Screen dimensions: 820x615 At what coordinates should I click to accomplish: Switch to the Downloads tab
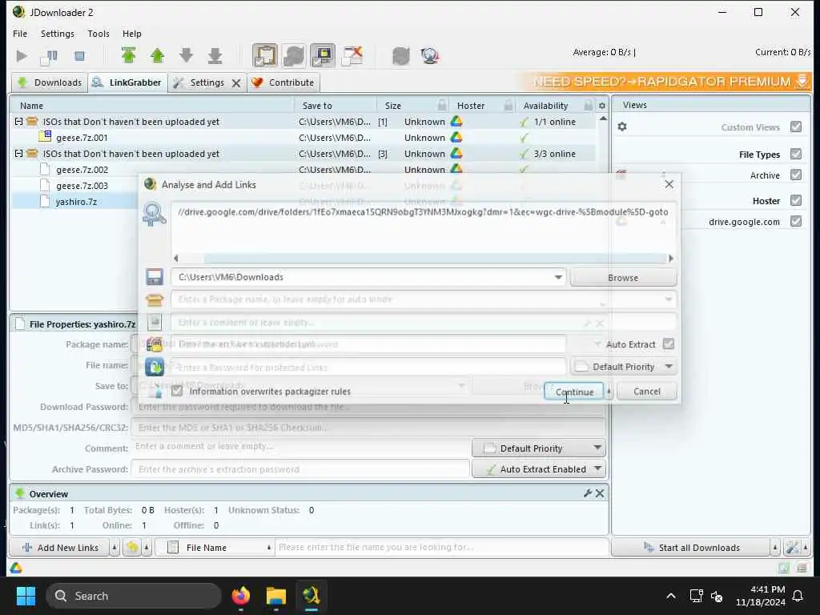(50, 82)
